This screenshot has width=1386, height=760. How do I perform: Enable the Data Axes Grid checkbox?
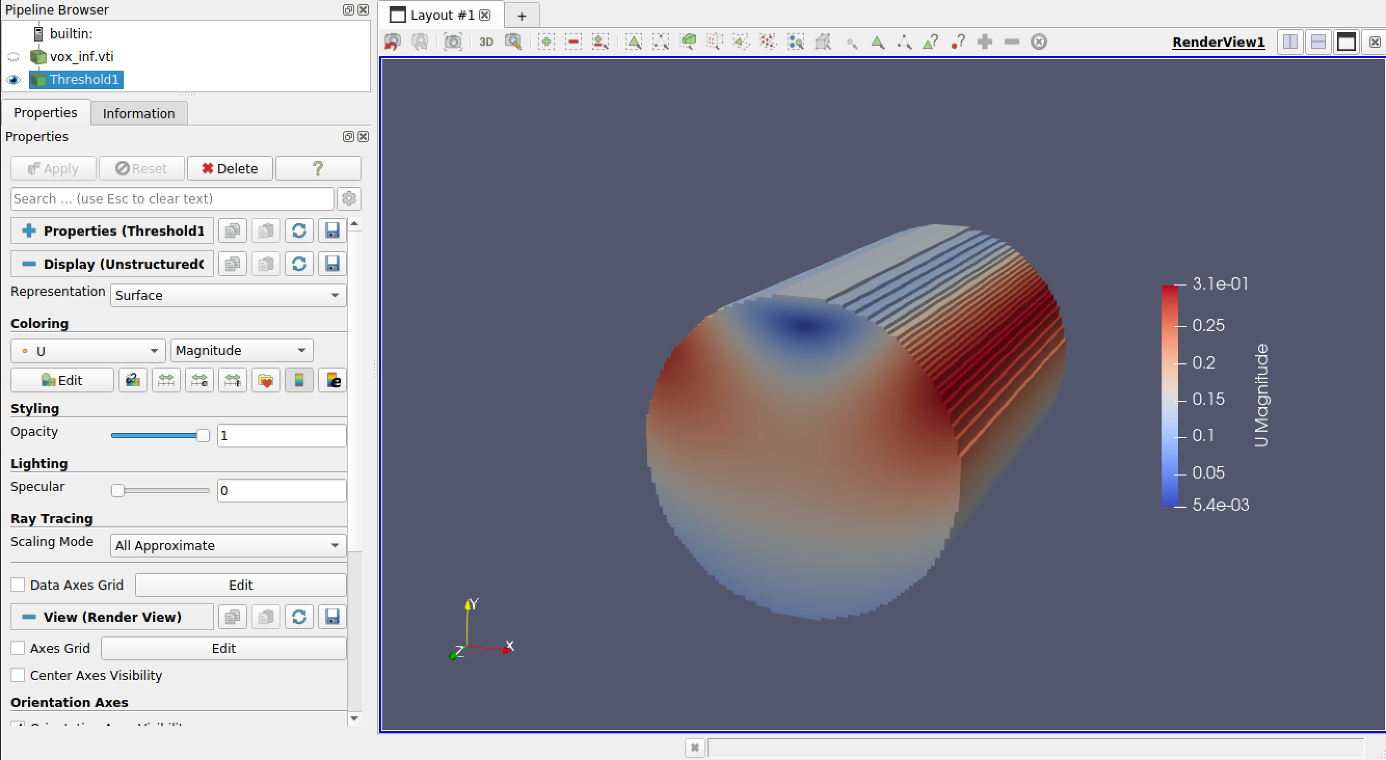[18, 585]
